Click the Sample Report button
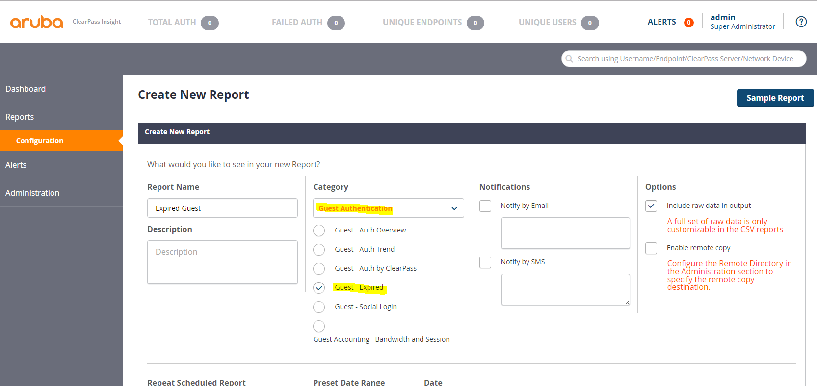The image size is (817, 386). 775,98
